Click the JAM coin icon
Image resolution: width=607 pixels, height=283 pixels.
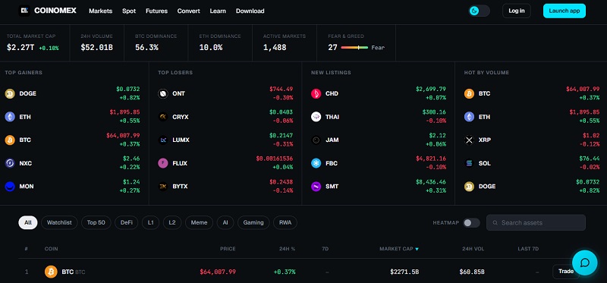coord(316,140)
